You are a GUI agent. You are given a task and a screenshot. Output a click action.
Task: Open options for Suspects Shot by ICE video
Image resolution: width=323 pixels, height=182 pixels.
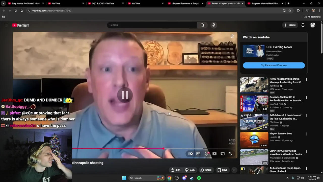pos(306,98)
